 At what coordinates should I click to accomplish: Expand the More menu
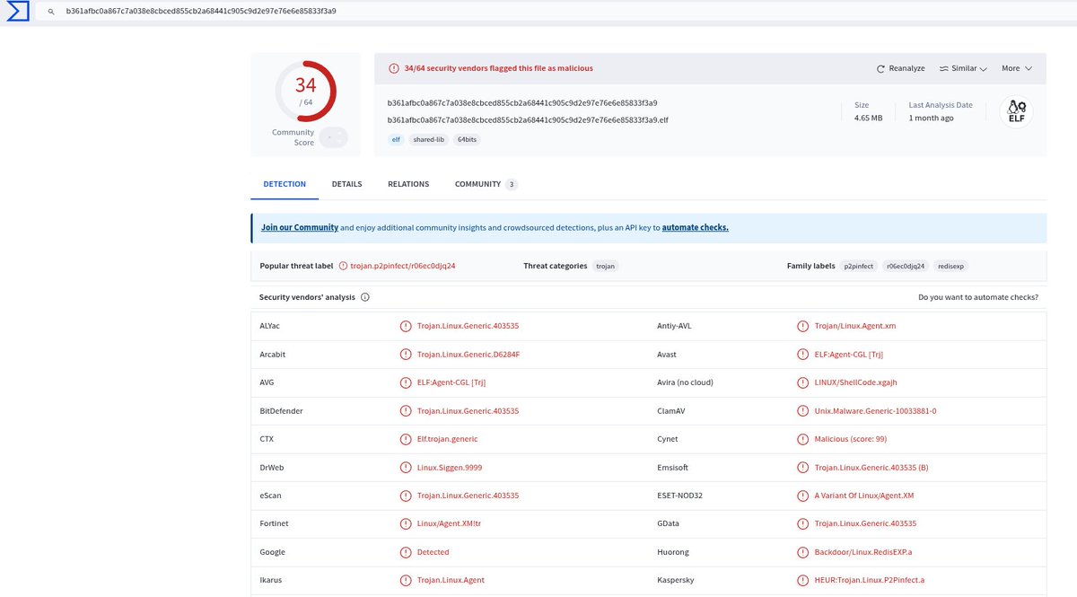(1017, 68)
